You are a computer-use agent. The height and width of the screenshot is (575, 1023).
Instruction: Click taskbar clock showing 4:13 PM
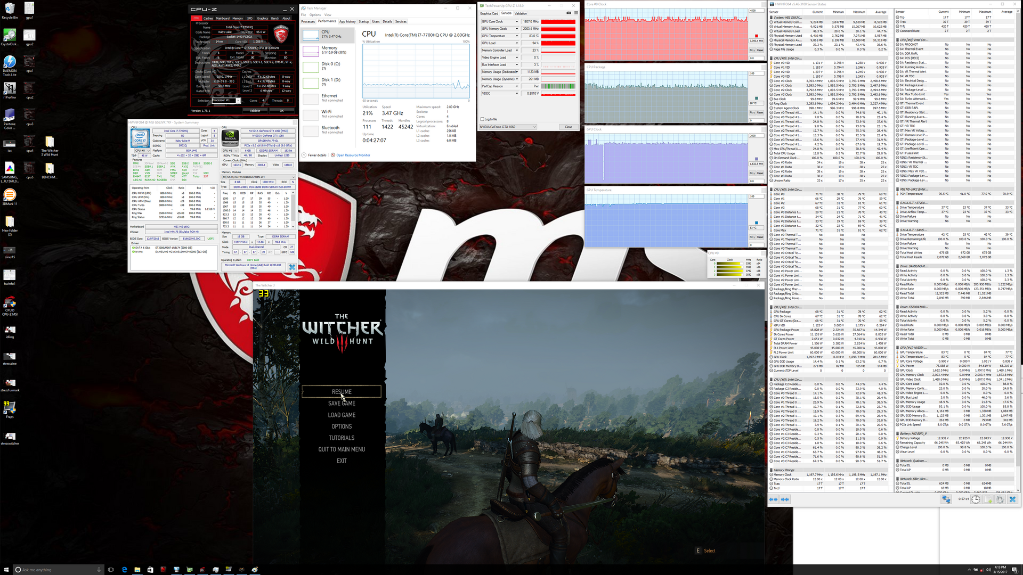coord(1000,570)
